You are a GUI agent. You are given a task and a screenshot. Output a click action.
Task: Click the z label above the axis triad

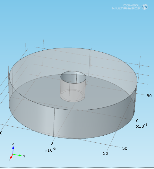tap(13, 144)
